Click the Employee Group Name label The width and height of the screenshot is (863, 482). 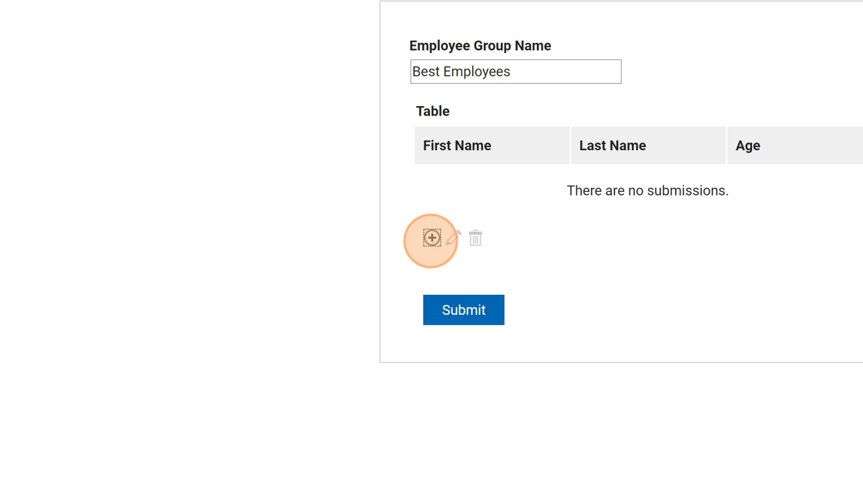click(x=480, y=46)
